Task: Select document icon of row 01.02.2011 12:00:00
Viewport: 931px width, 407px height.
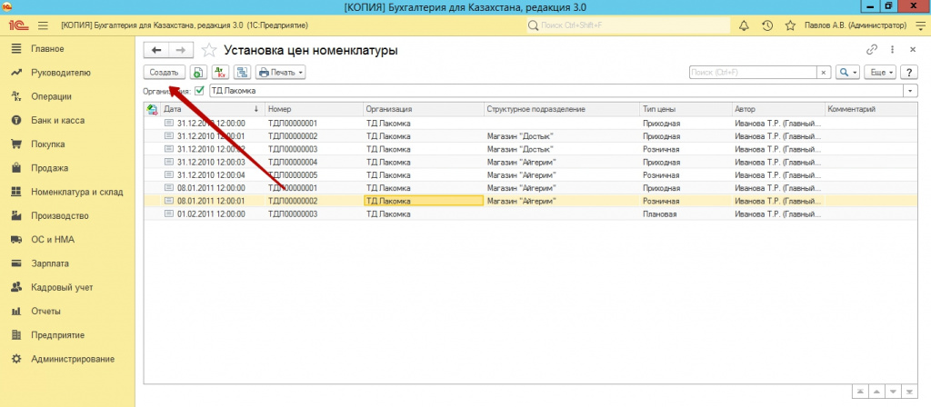Action: 168,213
